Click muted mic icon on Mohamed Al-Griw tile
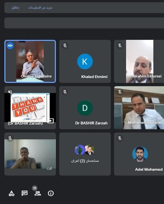164x204 pixels. [x=120, y=92]
